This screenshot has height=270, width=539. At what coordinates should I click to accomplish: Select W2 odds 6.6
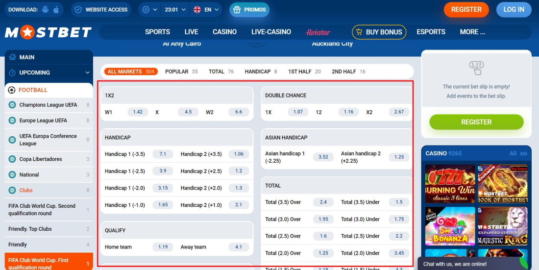point(239,112)
